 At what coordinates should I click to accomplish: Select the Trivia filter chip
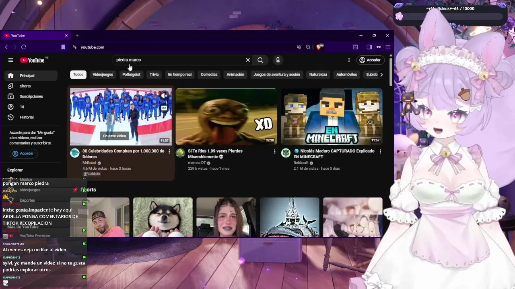(x=154, y=75)
